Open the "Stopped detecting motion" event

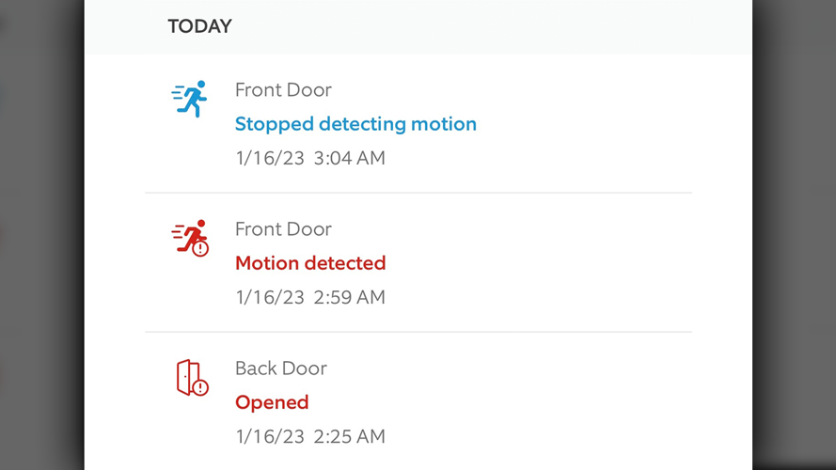(x=355, y=124)
